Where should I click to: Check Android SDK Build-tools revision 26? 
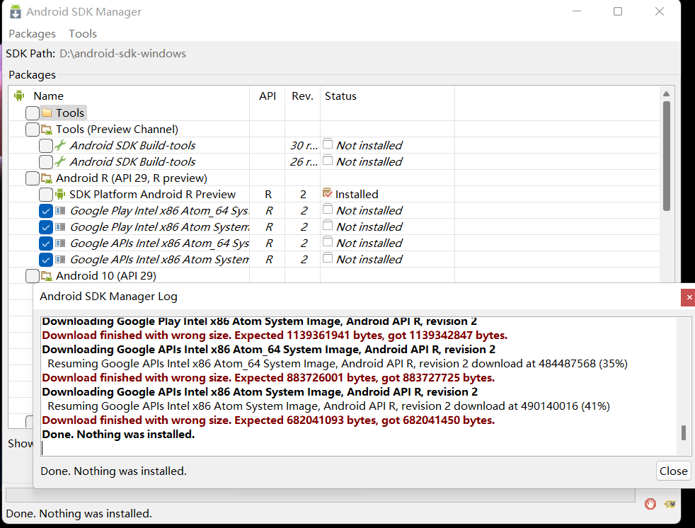(46, 162)
